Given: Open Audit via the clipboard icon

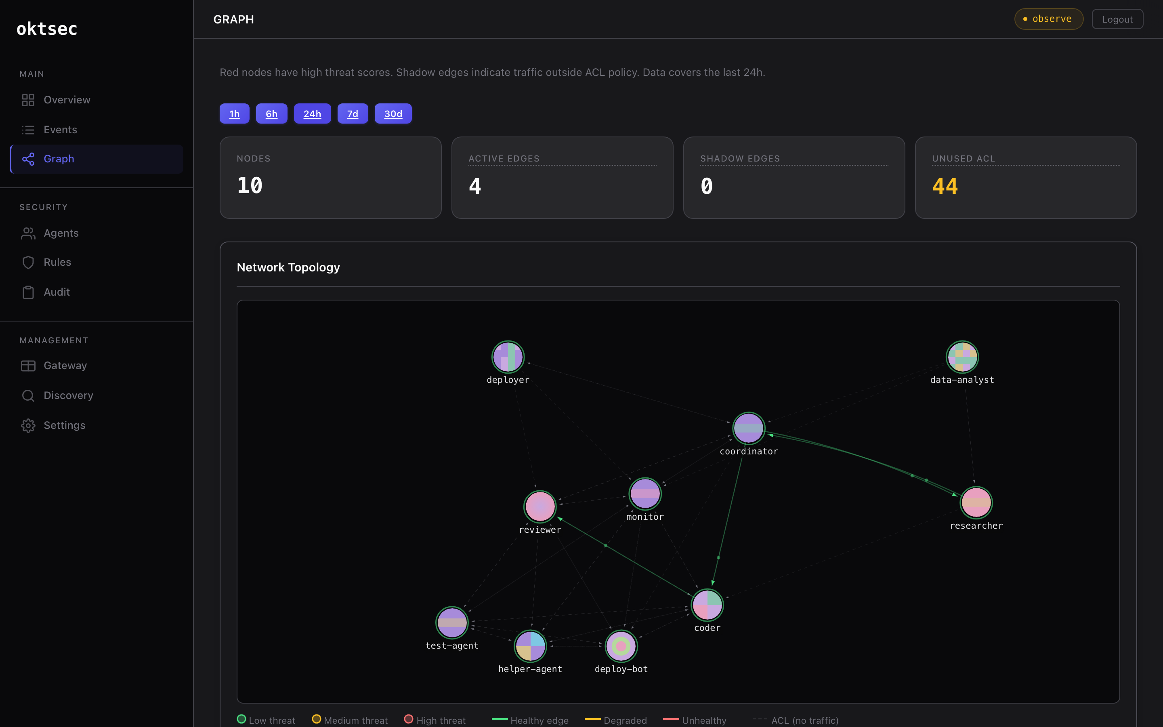Looking at the screenshot, I should point(28,292).
